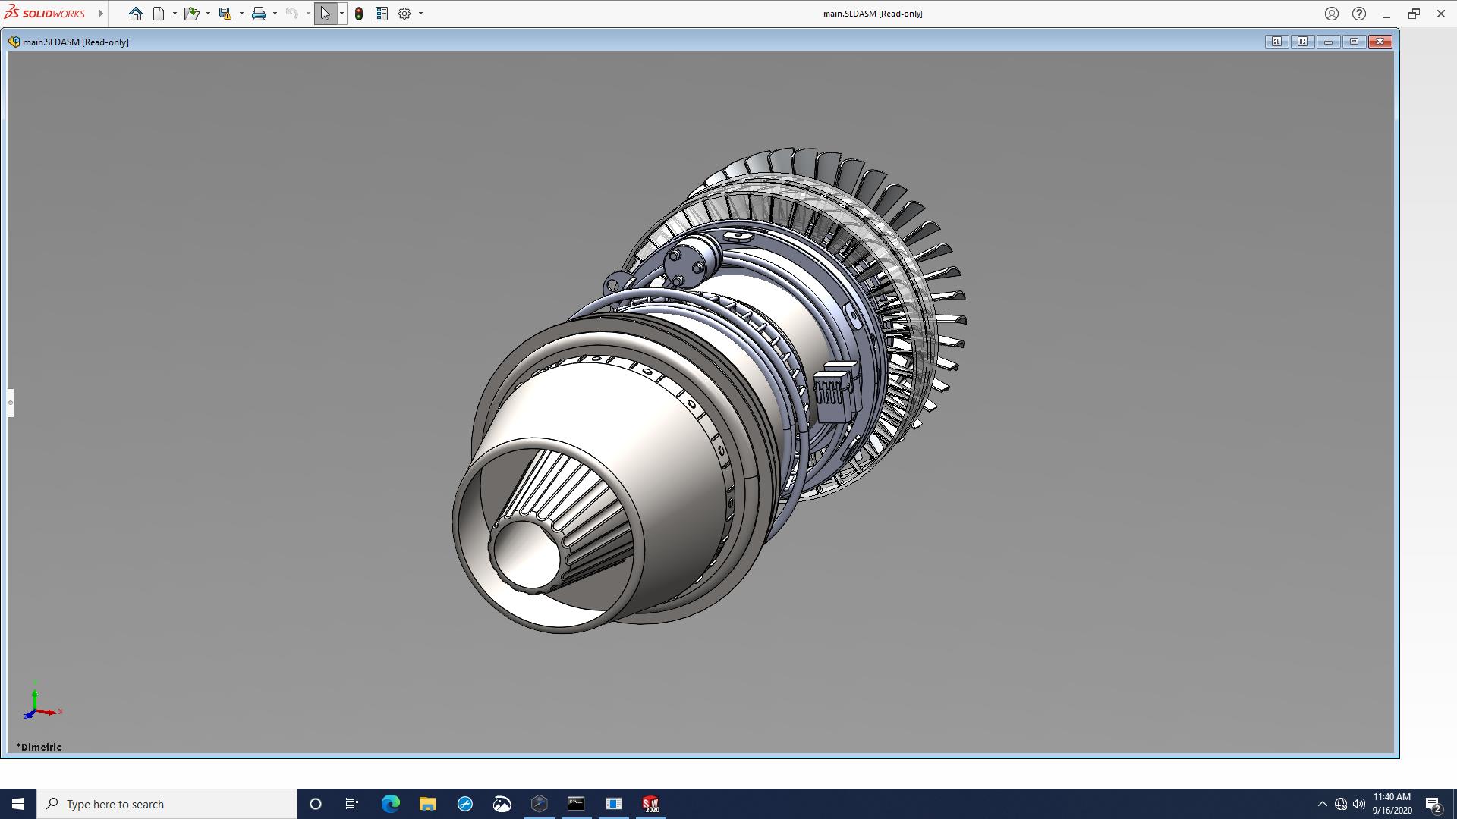
Task: Open the Options gear icon
Action: 404,14
